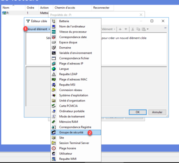Open the Options d'élément dropdown in toolbar

click(x=109, y=29)
